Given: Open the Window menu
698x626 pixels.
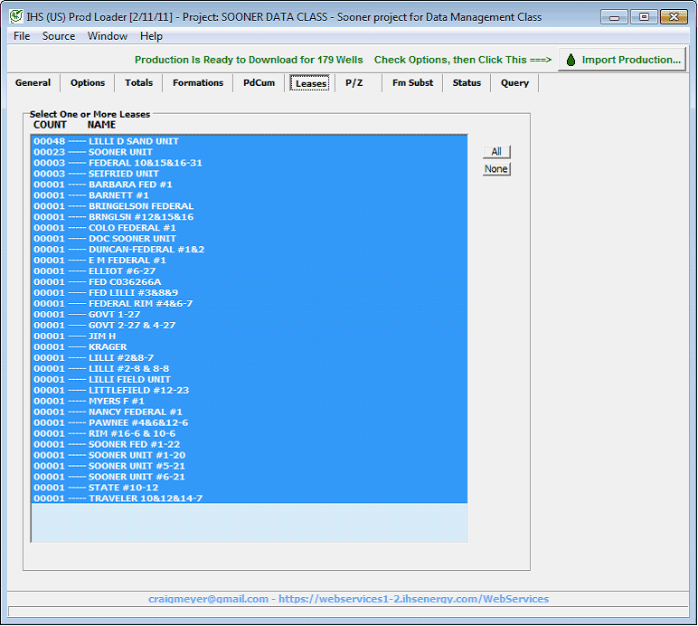Looking at the screenshot, I should pos(108,36).
